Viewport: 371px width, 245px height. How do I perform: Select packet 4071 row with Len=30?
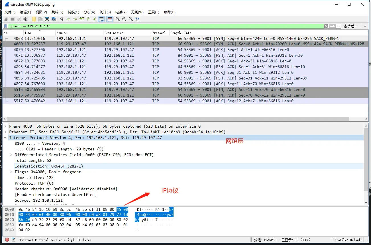point(185,55)
